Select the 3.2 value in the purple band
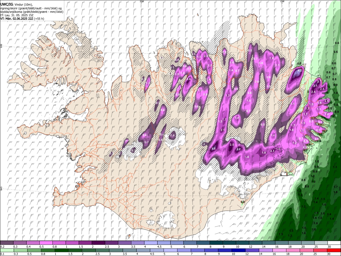 [x=239, y=149]
